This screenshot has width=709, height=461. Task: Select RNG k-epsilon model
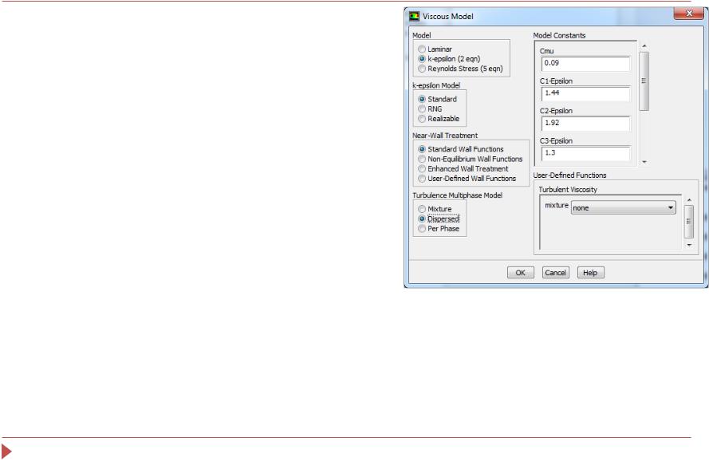pyautogui.click(x=422, y=109)
